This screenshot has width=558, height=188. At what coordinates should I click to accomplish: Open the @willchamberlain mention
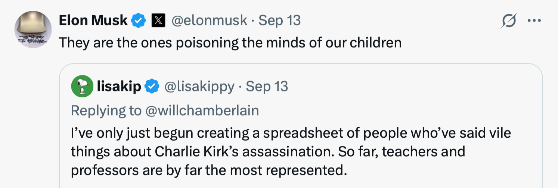pos(202,110)
